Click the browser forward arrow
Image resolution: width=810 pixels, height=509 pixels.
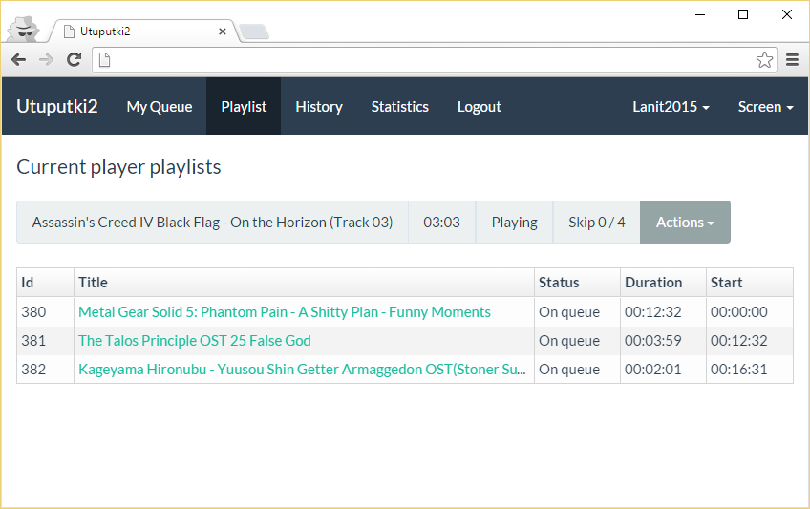[46, 60]
